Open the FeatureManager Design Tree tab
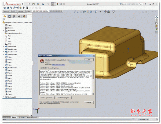This screenshot has height=124, width=161. 5,16
